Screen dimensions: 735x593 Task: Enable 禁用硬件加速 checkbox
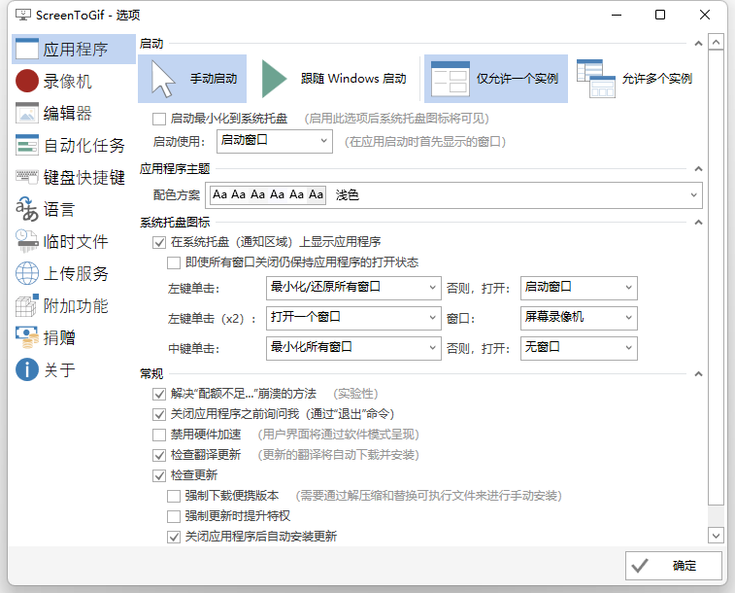tap(159, 435)
